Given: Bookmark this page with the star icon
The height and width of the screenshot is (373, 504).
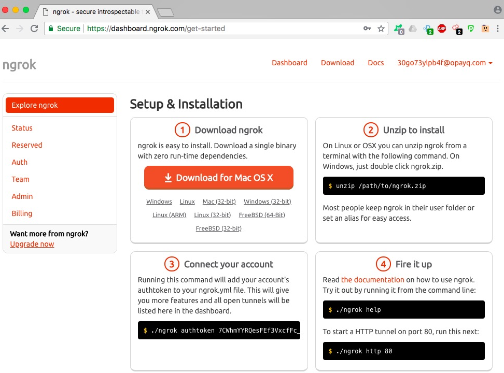Looking at the screenshot, I should 381,29.
